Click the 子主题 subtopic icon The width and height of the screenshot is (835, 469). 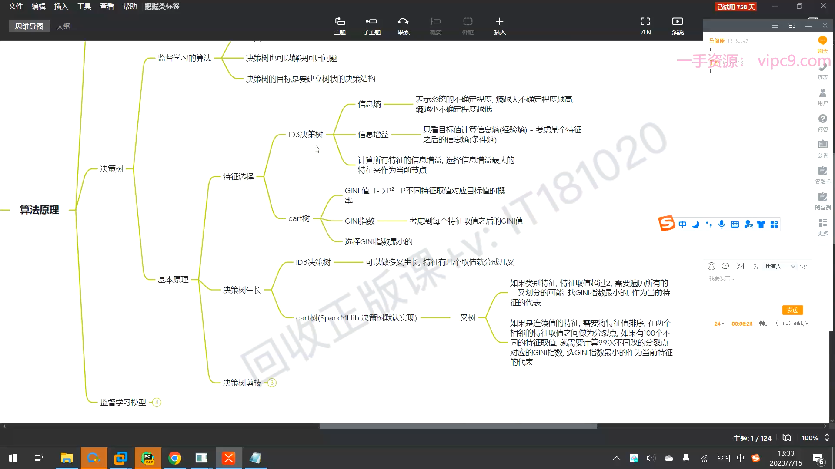pyautogui.click(x=371, y=22)
